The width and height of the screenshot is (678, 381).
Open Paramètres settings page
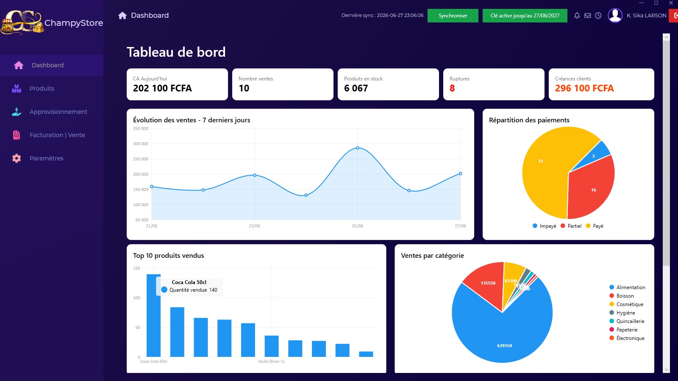tap(52, 158)
